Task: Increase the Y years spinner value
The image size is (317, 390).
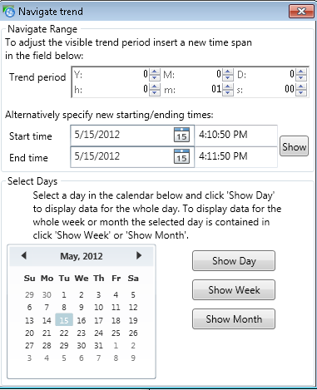Action: (155, 72)
